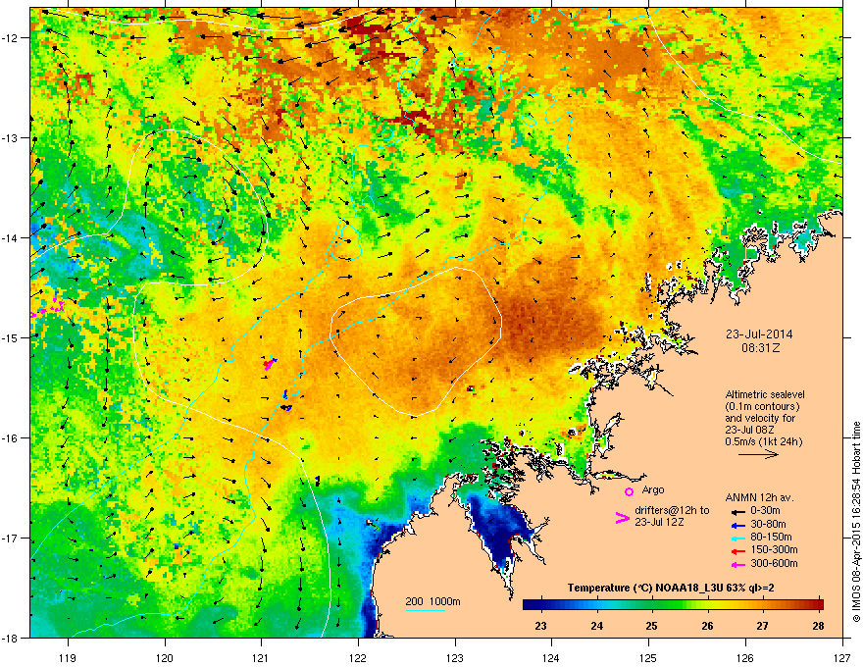Click the 'drifters@12h to' legend label

pos(672,510)
